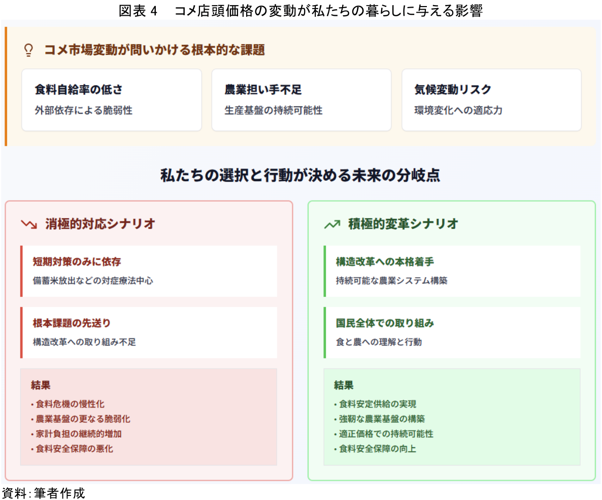Click the downward trend arrow icon
The width and height of the screenshot is (602, 500).
[29, 224]
